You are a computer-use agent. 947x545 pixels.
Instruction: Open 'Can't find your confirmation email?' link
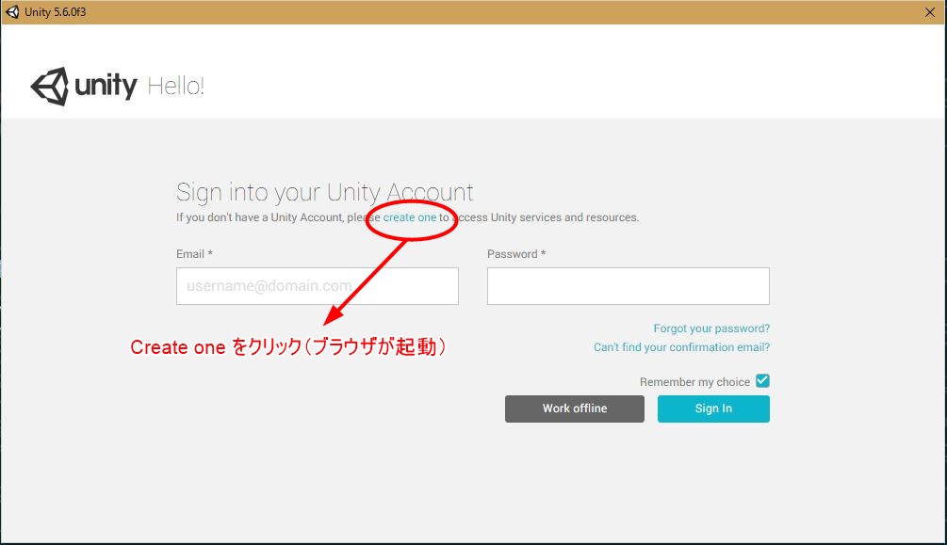point(681,347)
